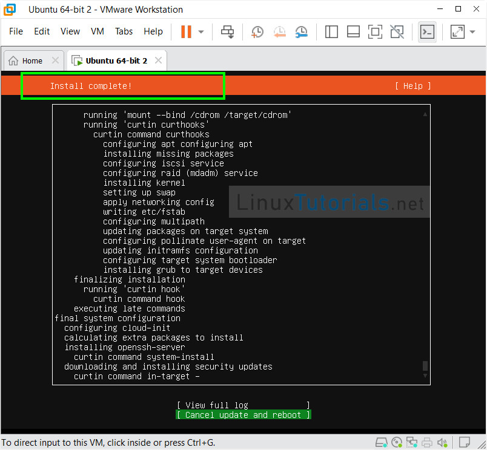487x450 pixels.
Task: Open the VM menu
Action: tap(97, 31)
